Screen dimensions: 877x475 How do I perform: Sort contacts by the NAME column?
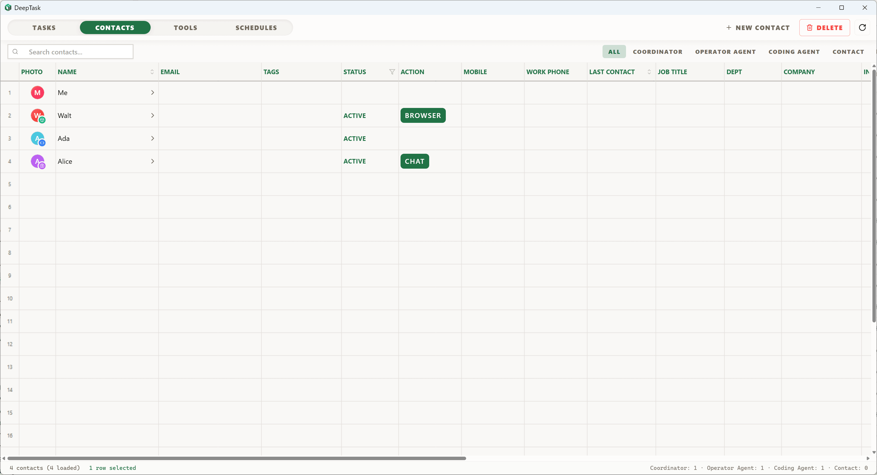pos(152,72)
